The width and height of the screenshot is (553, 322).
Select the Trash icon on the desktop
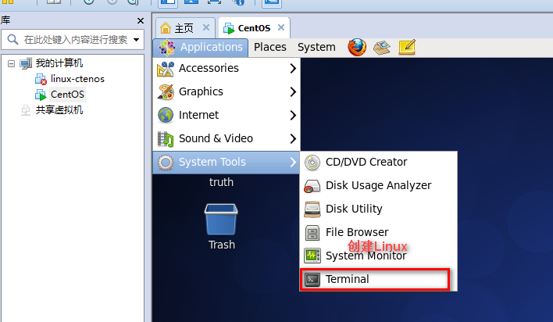pos(221,220)
